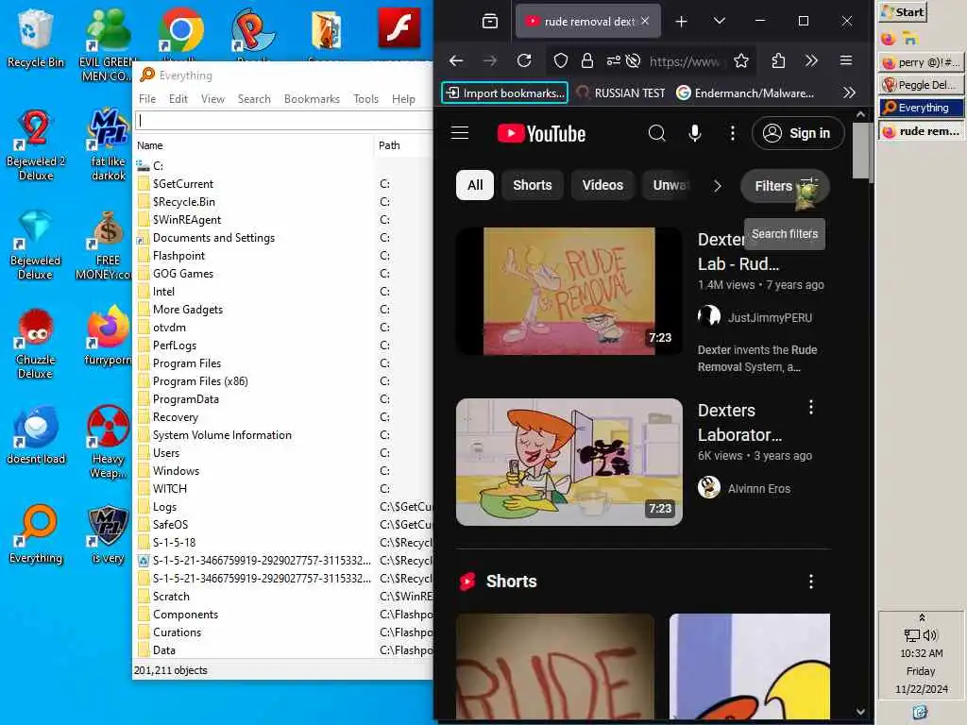Expand hidden tray icons arrow

pyautogui.click(x=922, y=617)
